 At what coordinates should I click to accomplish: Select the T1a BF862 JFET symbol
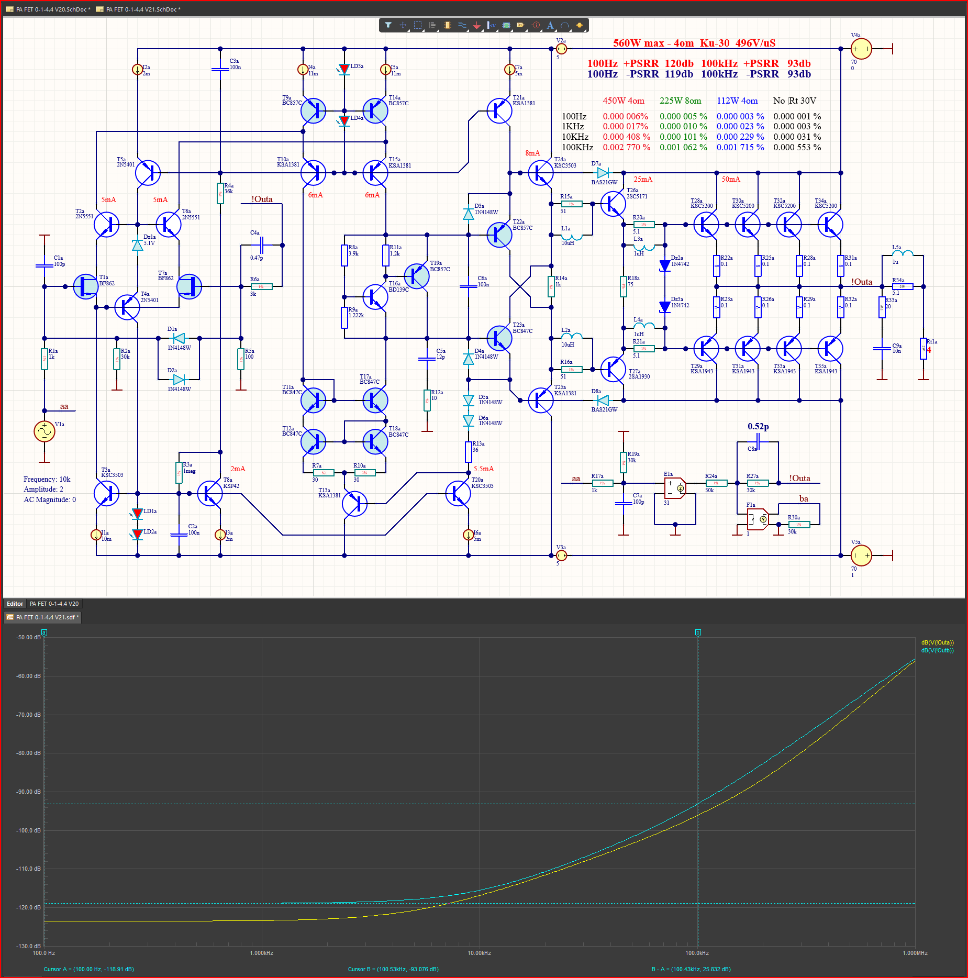click(x=85, y=286)
